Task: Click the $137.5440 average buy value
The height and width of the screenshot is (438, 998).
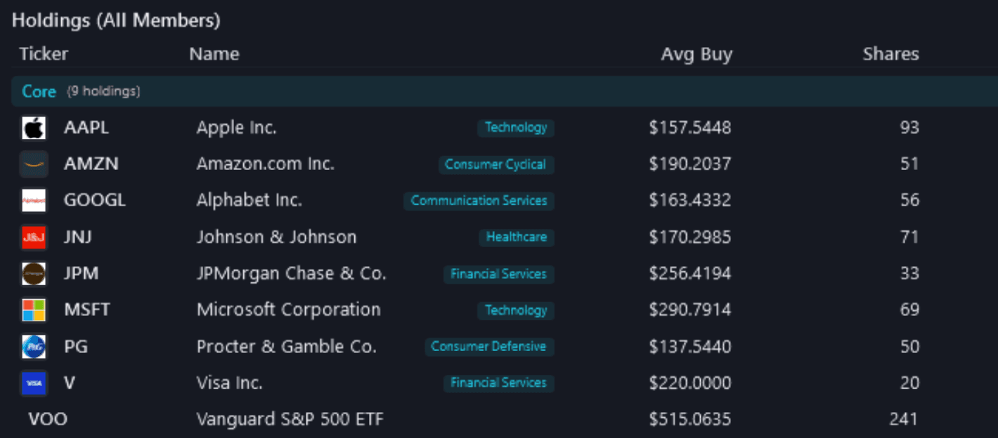Action: (690, 347)
